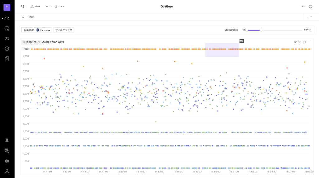
Task: Open the report document icon in sidebar
Action: pyautogui.click(x=7, y=59)
